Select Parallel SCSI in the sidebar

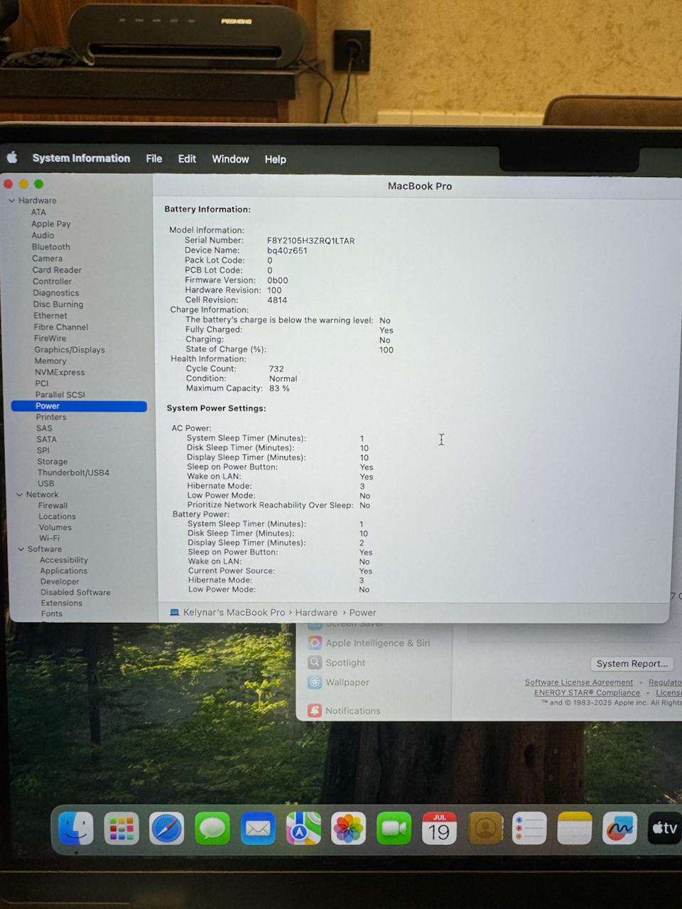coord(60,394)
